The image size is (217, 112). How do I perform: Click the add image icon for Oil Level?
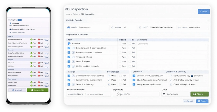click(x=47, y=63)
